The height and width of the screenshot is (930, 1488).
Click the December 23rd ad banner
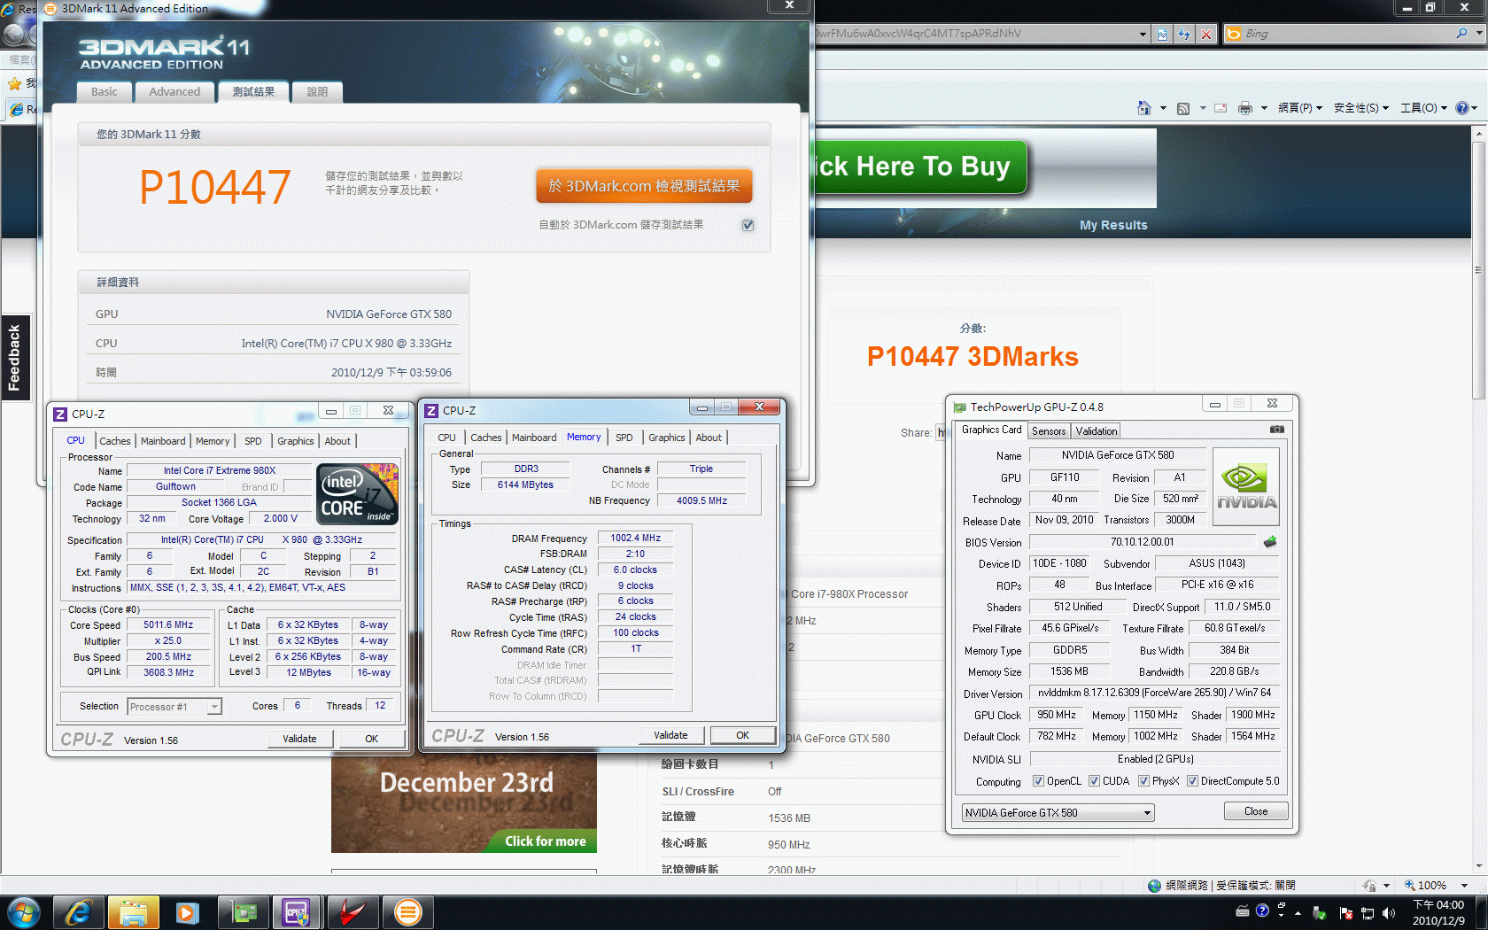[x=464, y=804]
